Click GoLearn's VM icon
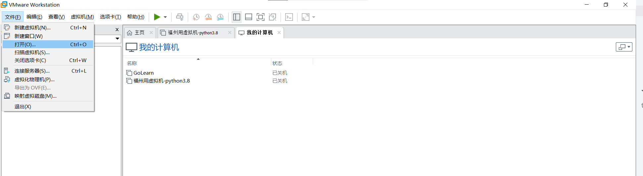The height and width of the screenshot is (176, 643). [x=129, y=73]
